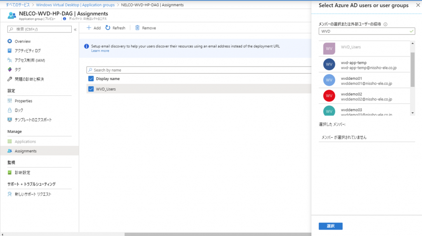Click the Remove trash icon
The height and width of the screenshot is (236, 422).
137,28
